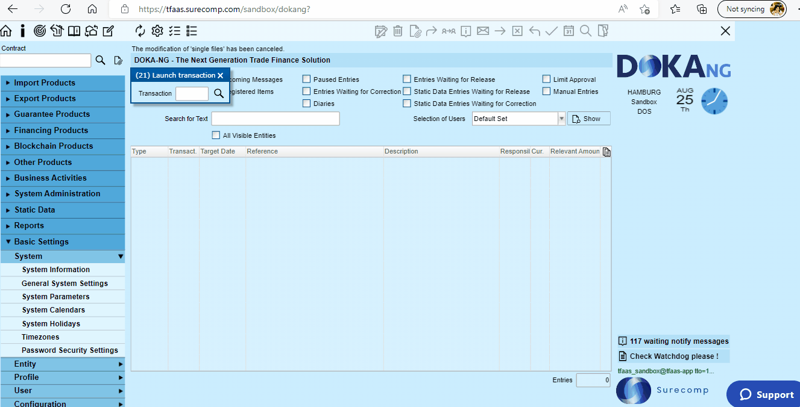The image size is (800, 407).
Task: Open 117 waiting notify messages
Action: pyautogui.click(x=673, y=341)
